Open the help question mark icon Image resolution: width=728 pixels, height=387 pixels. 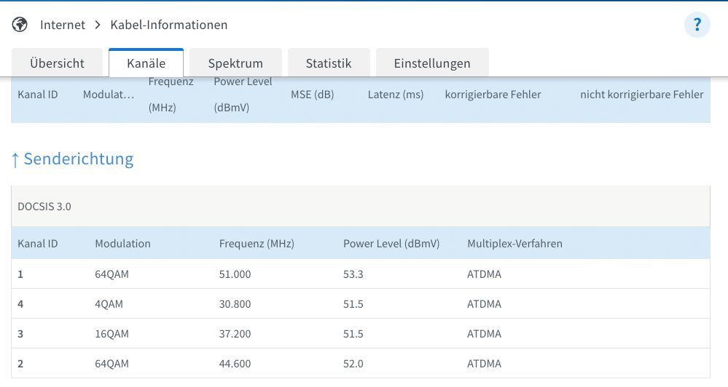click(697, 25)
